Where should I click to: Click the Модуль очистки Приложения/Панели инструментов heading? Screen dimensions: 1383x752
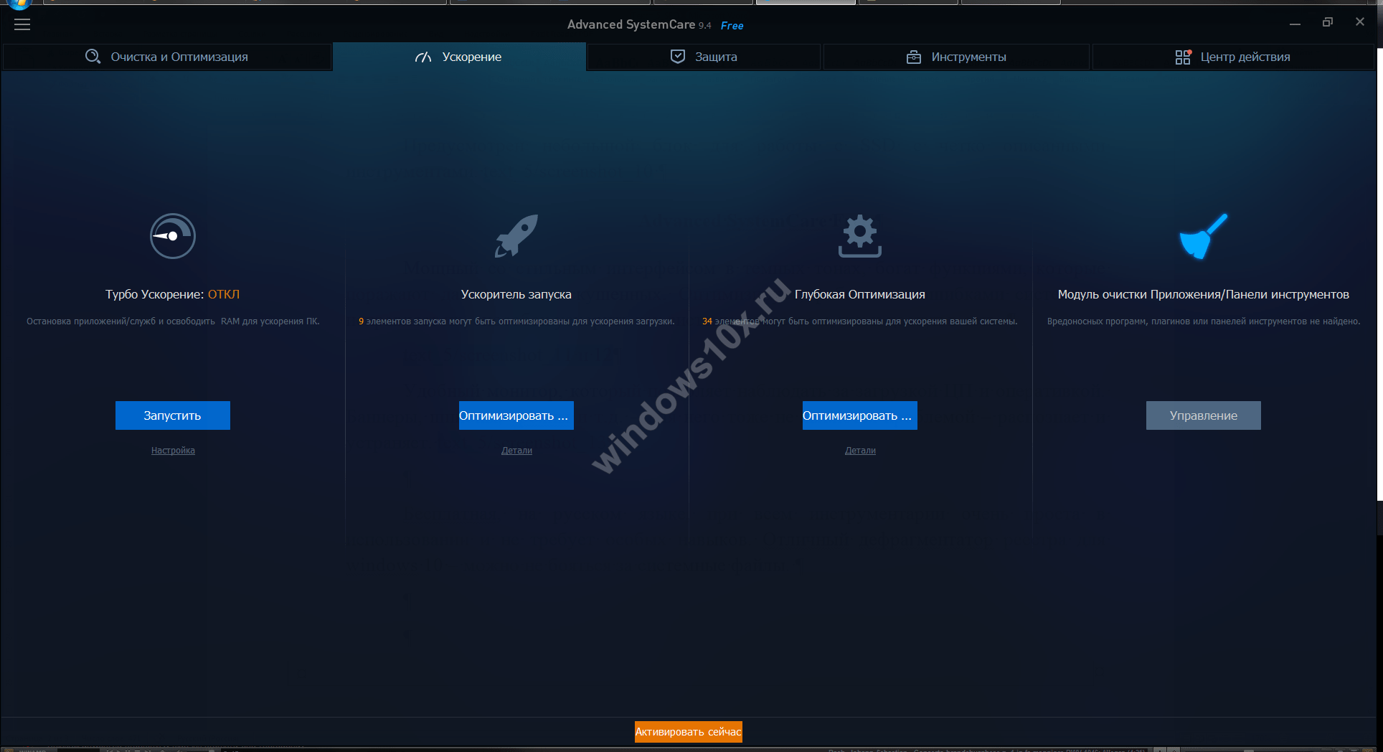[1204, 294]
